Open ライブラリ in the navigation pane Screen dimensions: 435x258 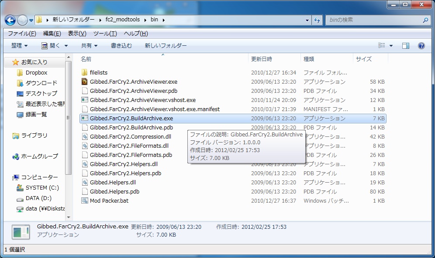point(34,136)
